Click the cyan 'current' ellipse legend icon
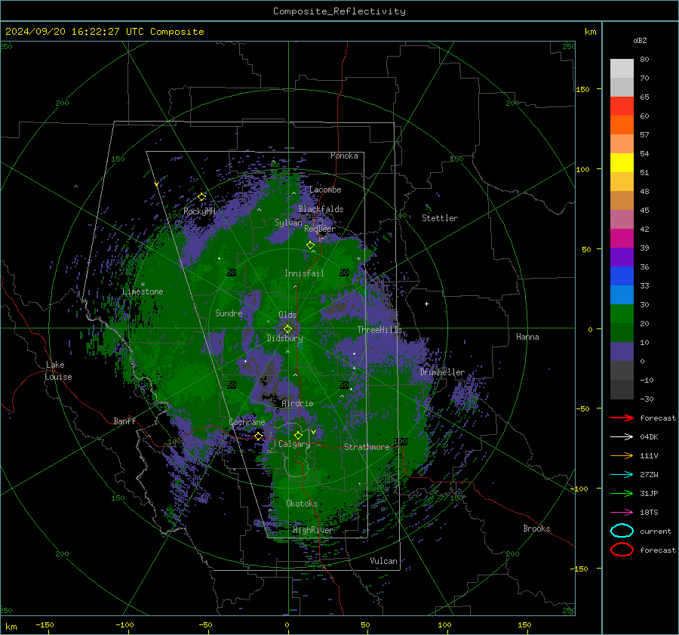The image size is (679, 635). (x=622, y=531)
